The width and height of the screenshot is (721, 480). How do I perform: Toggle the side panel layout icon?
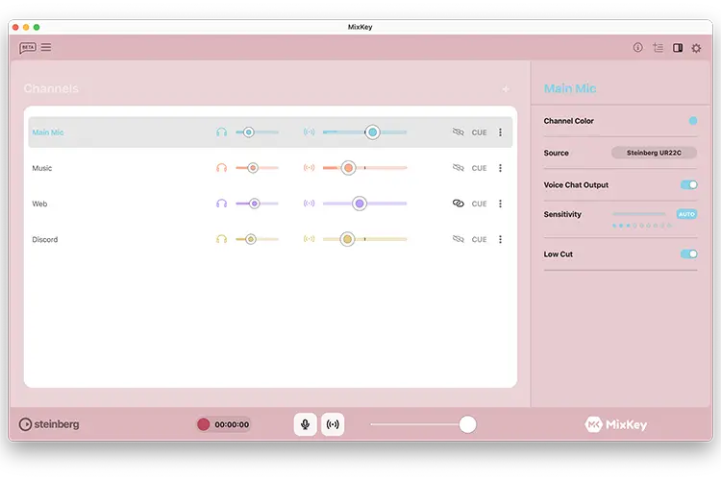678,48
